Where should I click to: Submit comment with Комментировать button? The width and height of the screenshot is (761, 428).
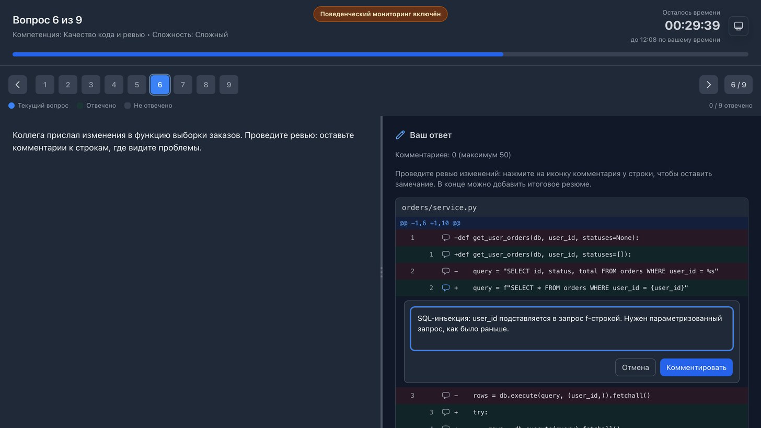point(696,367)
